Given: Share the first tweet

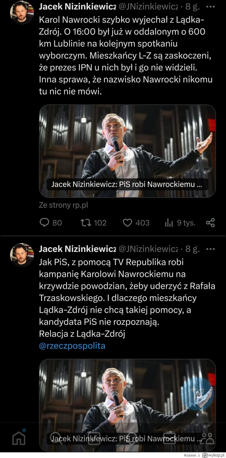Looking at the screenshot, I should [210, 223].
